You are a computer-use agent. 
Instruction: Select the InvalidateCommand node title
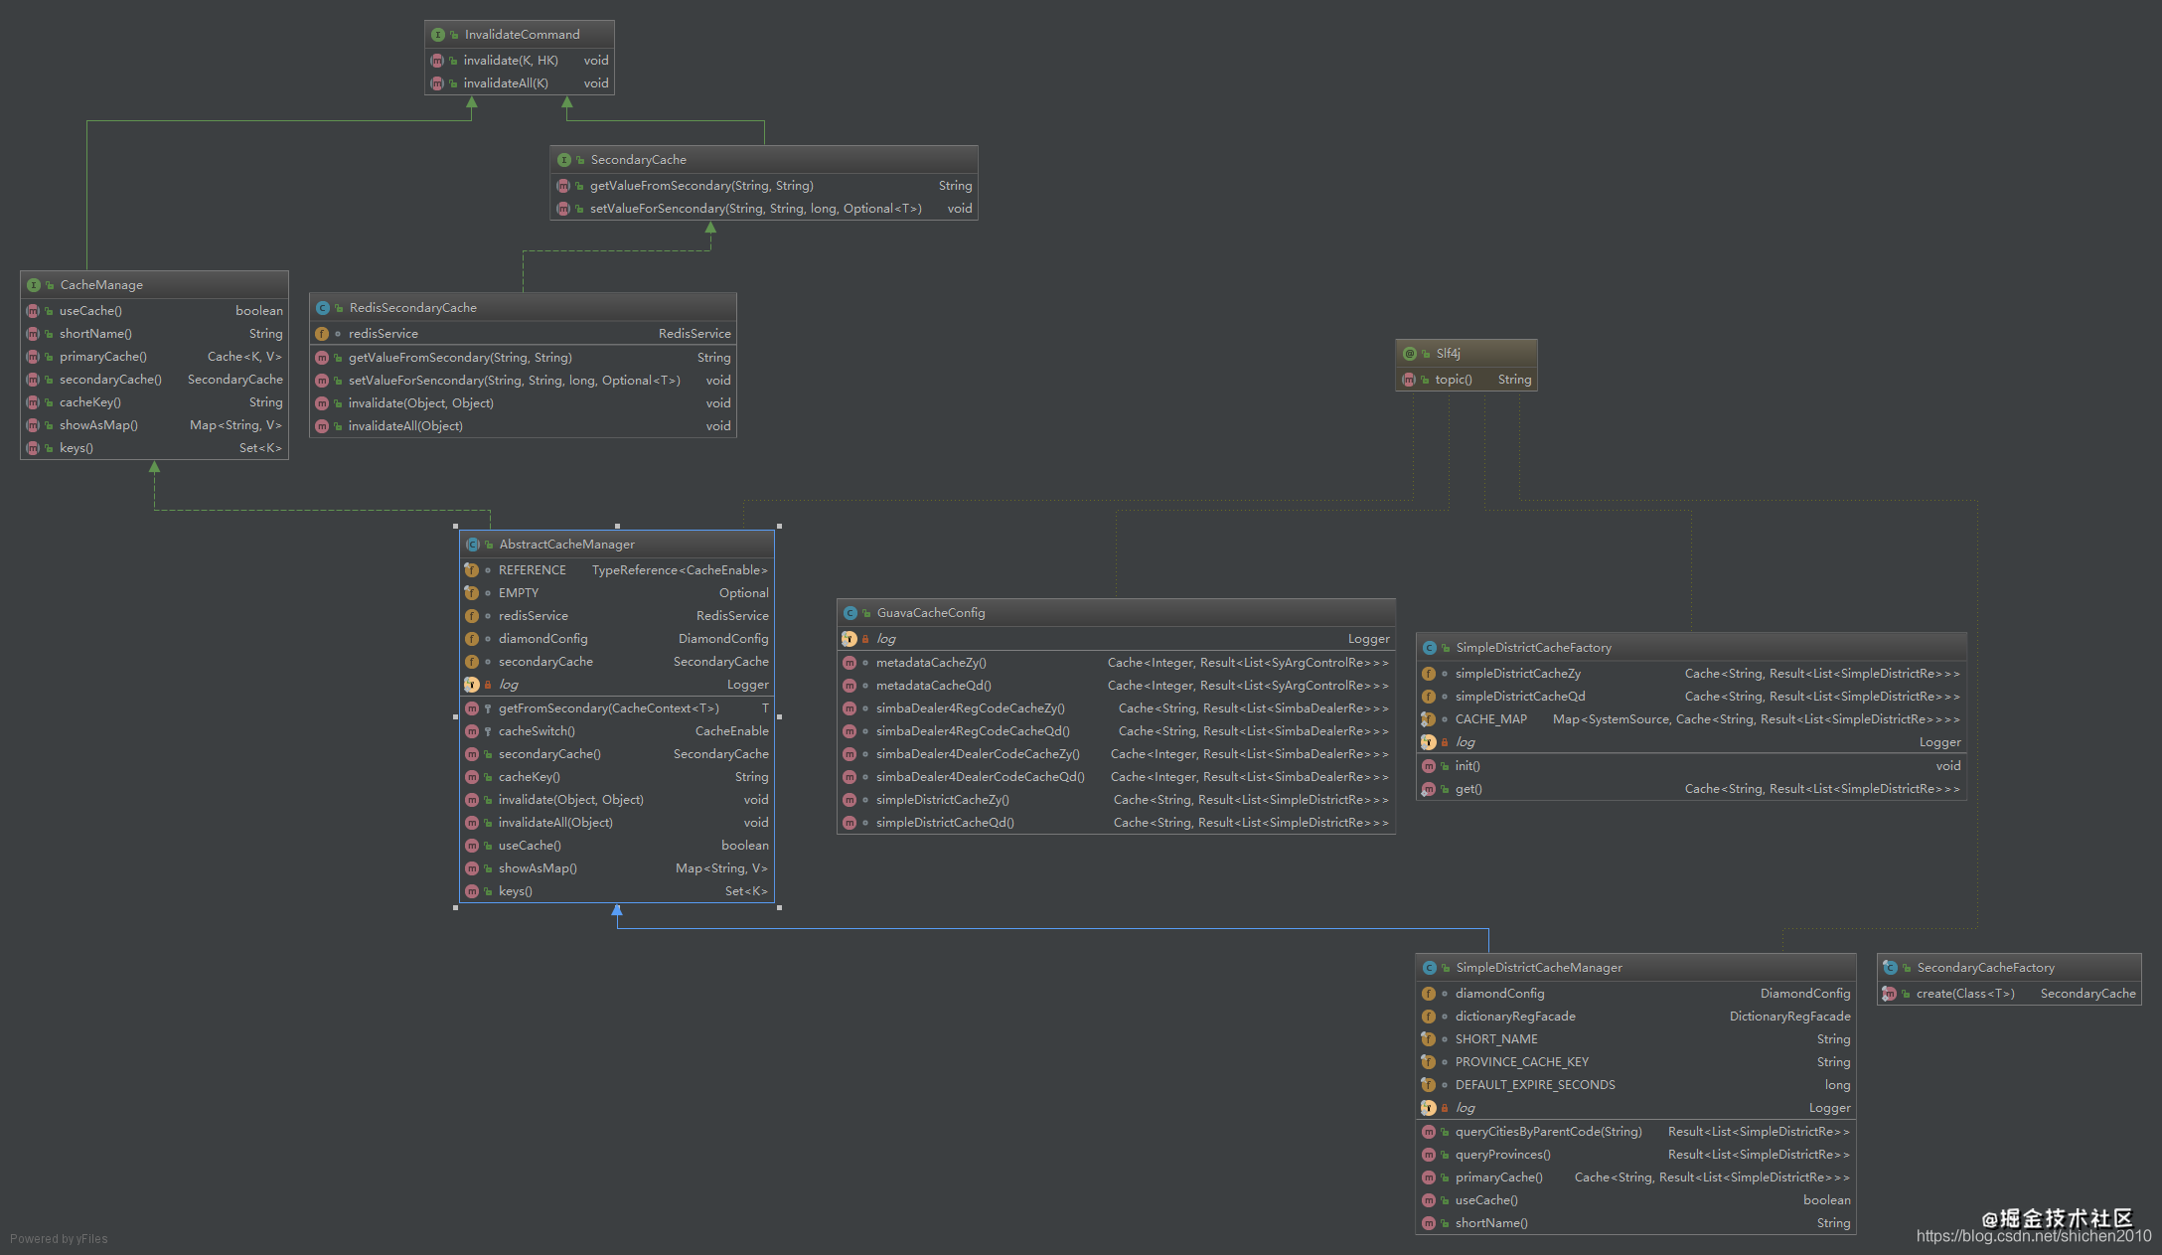522,35
